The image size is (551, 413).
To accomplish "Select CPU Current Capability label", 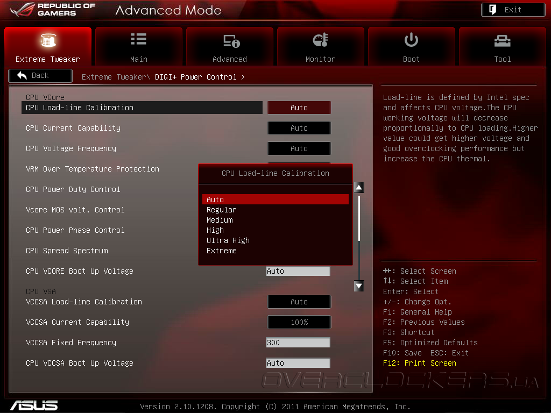I will (x=73, y=128).
